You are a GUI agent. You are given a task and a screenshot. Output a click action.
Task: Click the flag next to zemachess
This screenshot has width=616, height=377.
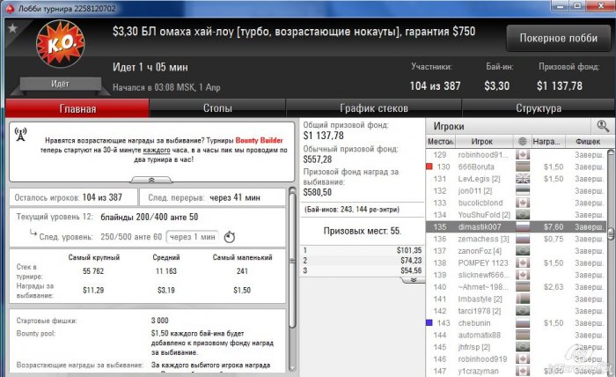523,239
